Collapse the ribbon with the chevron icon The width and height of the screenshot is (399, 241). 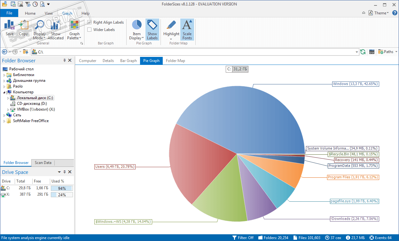click(364, 13)
